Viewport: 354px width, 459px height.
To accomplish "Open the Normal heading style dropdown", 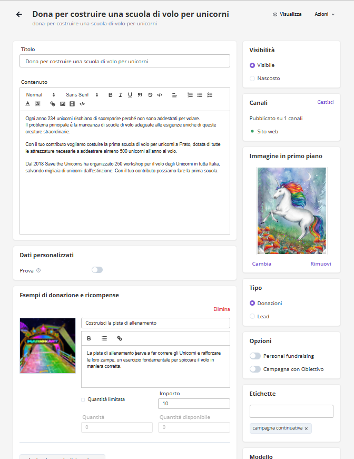I will point(40,95).
